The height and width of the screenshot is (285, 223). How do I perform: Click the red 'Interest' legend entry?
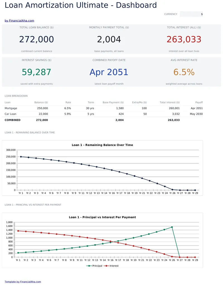point(111,266)
